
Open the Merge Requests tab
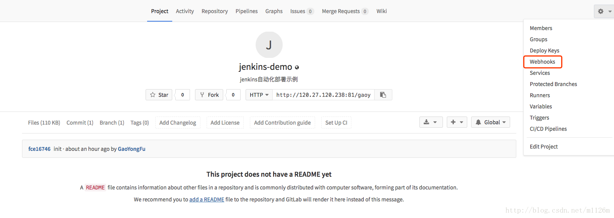click(345, 11)
